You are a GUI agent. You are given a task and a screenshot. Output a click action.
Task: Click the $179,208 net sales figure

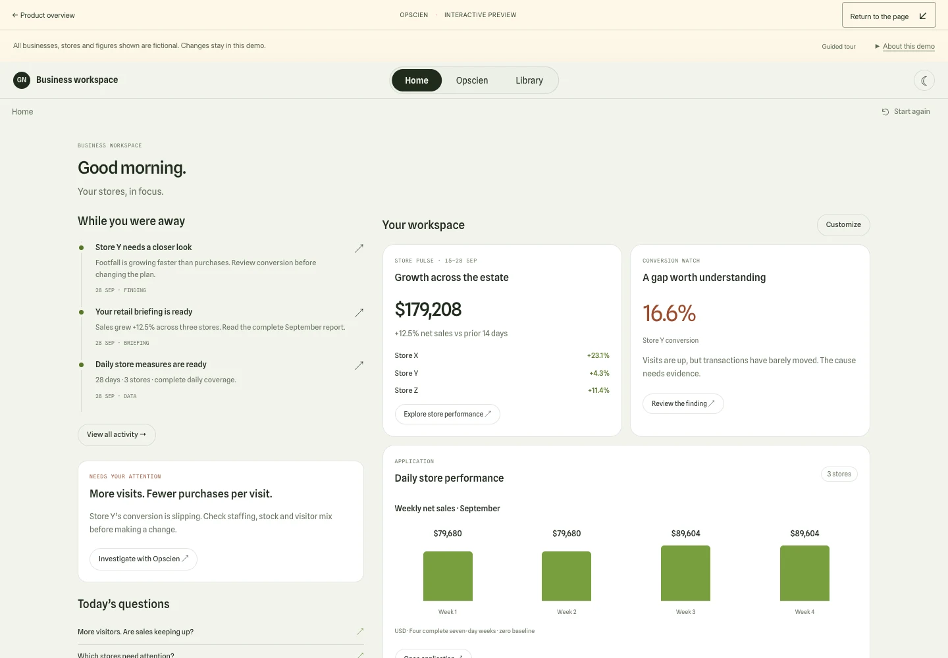[428, 309]
